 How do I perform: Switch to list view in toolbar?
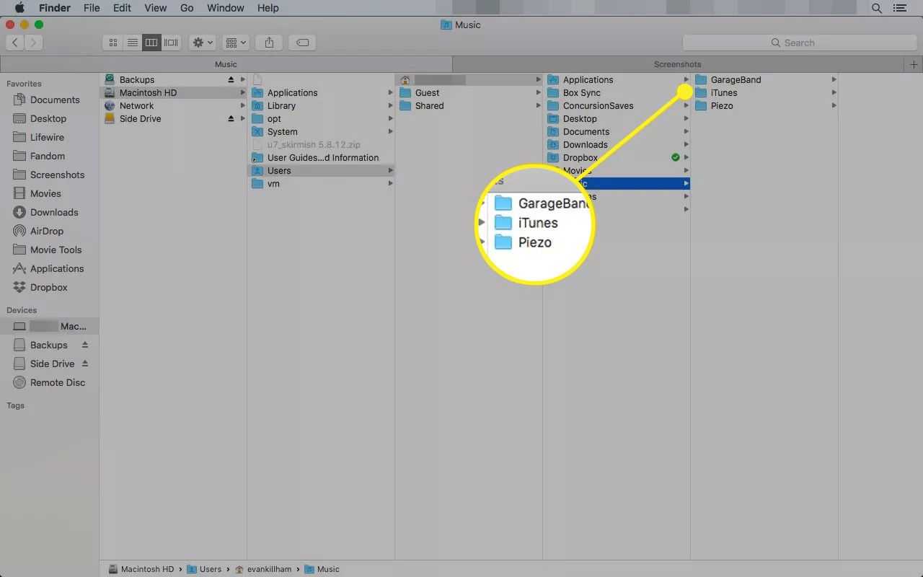click(x=133, y=43)
